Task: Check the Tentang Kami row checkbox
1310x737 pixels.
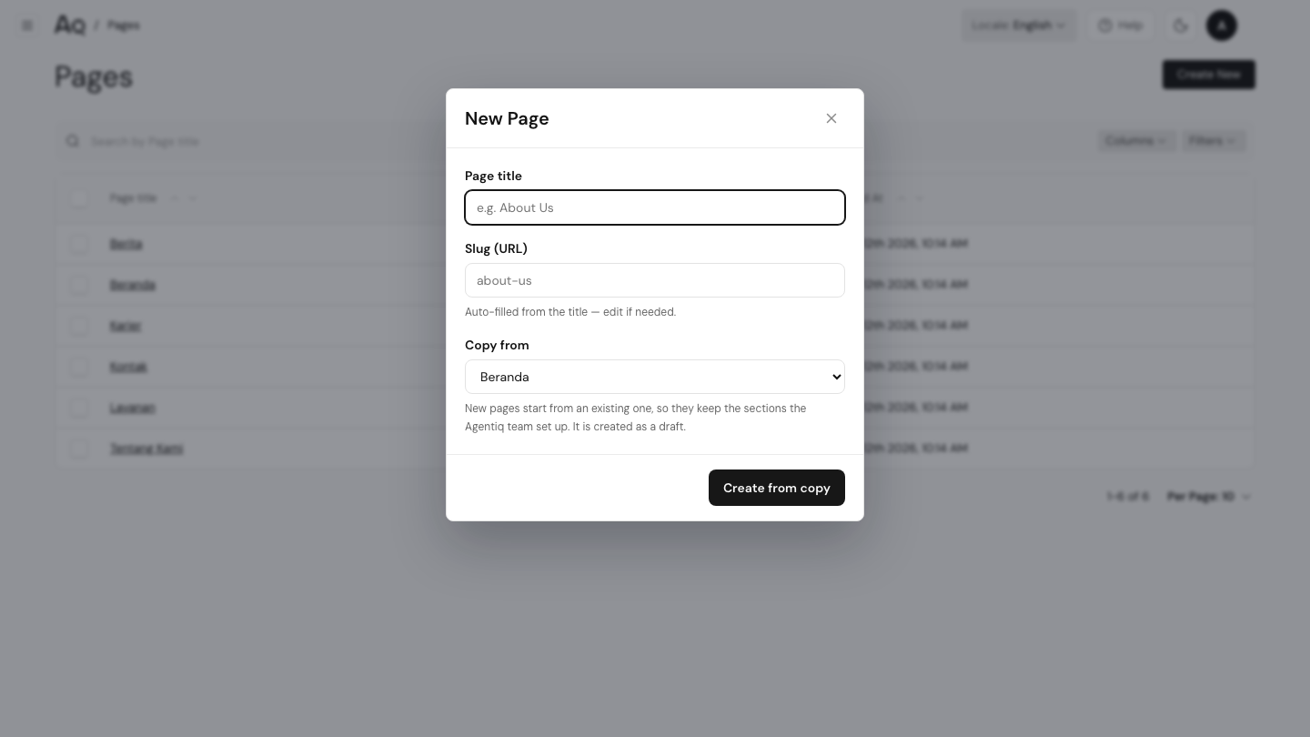Action: (79, 449)
